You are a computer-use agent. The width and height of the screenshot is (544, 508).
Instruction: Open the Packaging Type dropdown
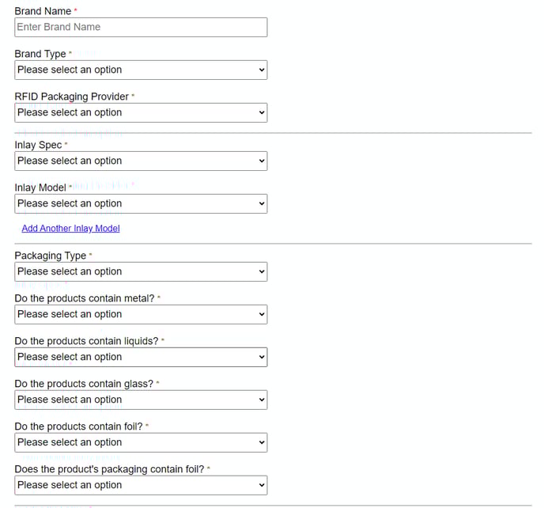141,271
